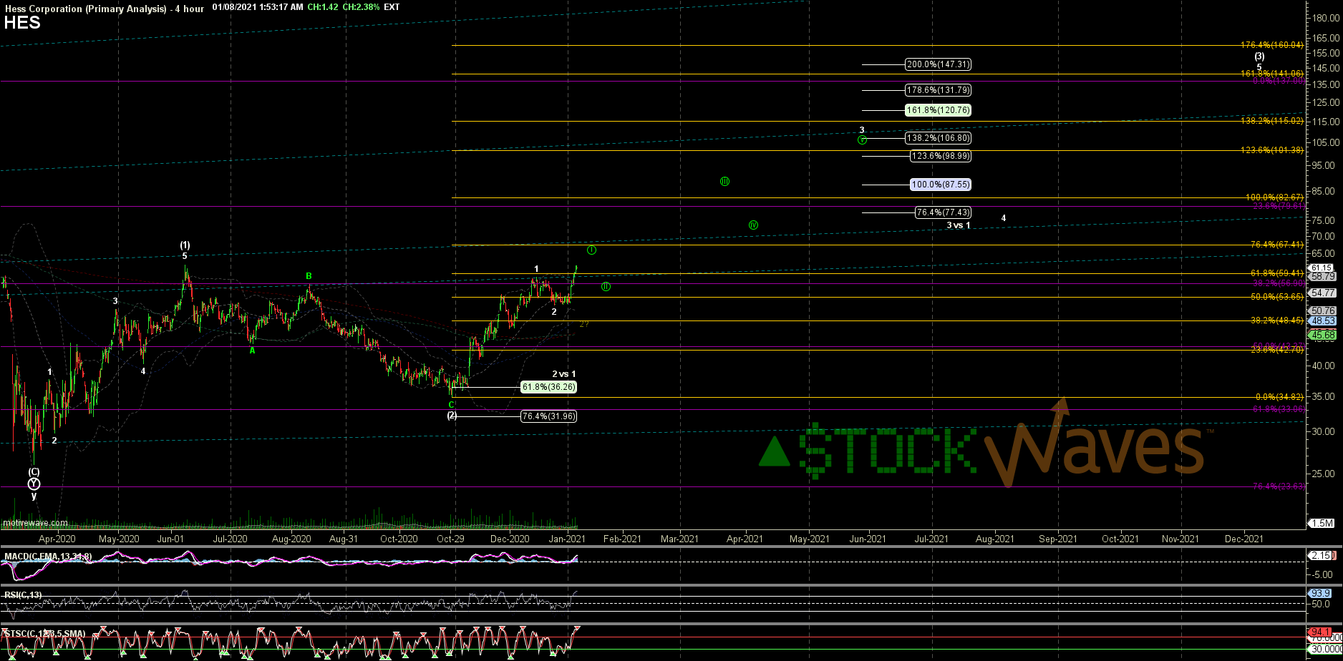Select the green circled wave ii marker
The image size is (1343, 661).
click(x=606, y=287)
